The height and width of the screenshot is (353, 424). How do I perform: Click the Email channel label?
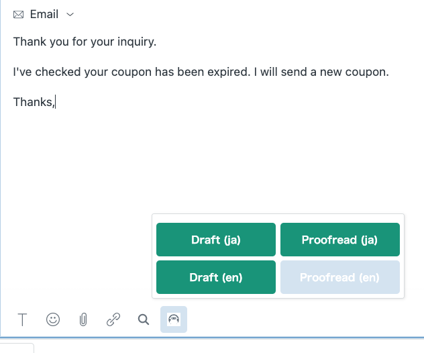pyautogui.click(x=44, y=14)
